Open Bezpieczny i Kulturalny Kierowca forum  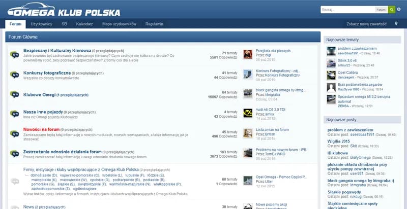(57, 51)
